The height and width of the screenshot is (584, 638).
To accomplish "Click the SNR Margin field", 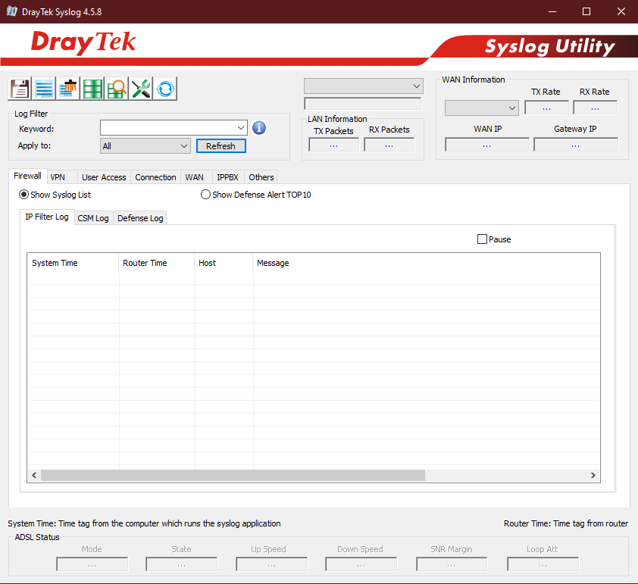I will 452,564.
